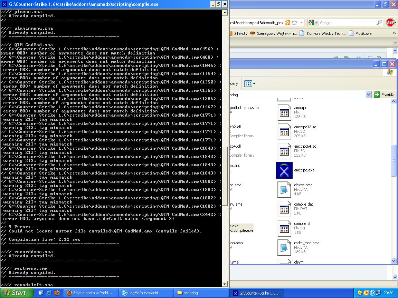The image size is (398, 298).
Task: Open the ZTeksty bookmark
Action: 239,33
